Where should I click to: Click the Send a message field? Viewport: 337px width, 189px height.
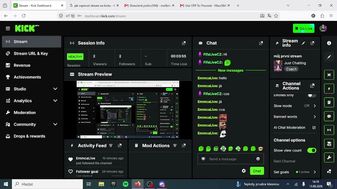coord(231,159)
